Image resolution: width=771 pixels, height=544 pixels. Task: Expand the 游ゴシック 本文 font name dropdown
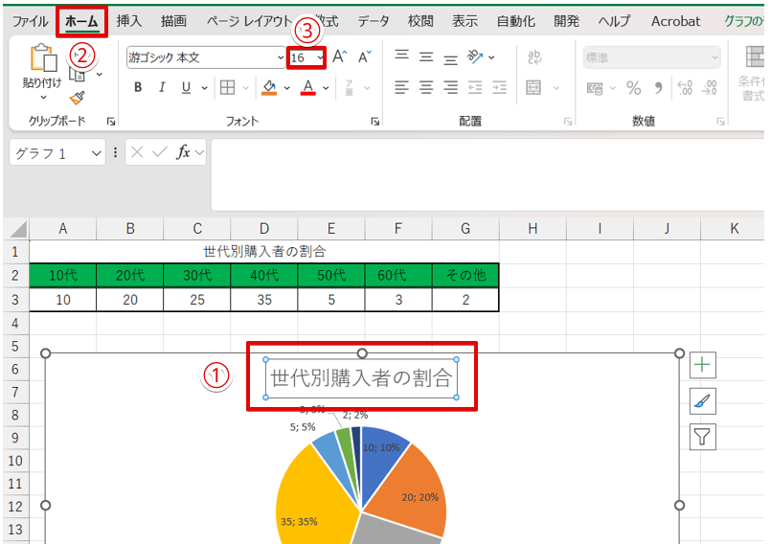click(280, 58)
